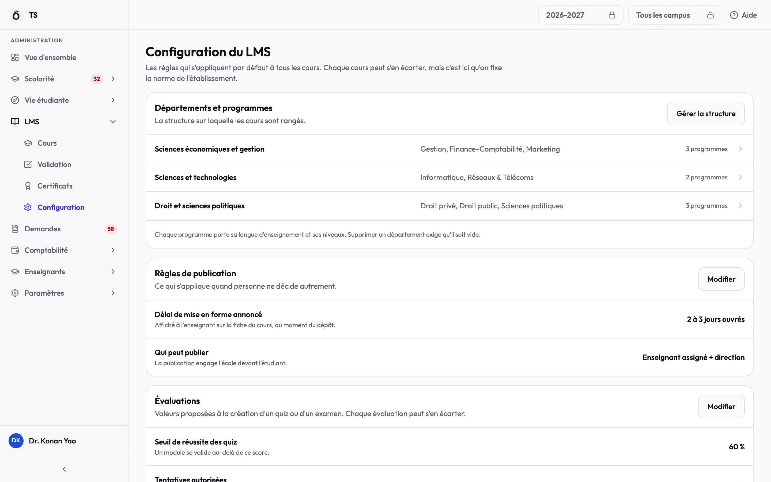Click the lock icon beside Tous les campus
This screenshot has width=771, height=482.
coord(710,15)
